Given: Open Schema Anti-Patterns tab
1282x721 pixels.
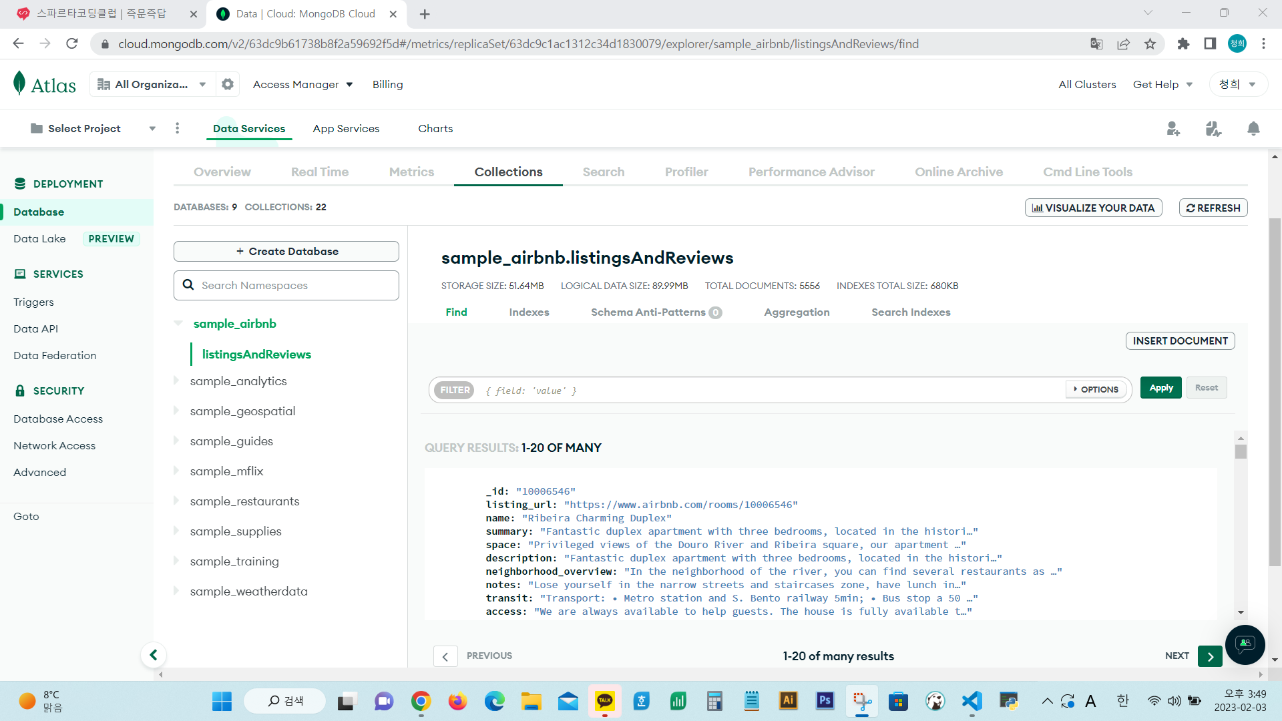Looking at the screenshot, I should [656, 312].
